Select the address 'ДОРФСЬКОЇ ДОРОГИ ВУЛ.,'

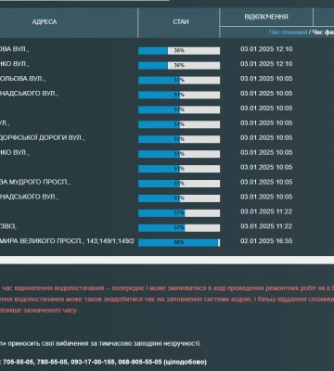[43, 138]
